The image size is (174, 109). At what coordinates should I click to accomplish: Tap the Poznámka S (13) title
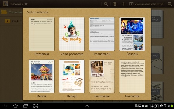point(19,4)
